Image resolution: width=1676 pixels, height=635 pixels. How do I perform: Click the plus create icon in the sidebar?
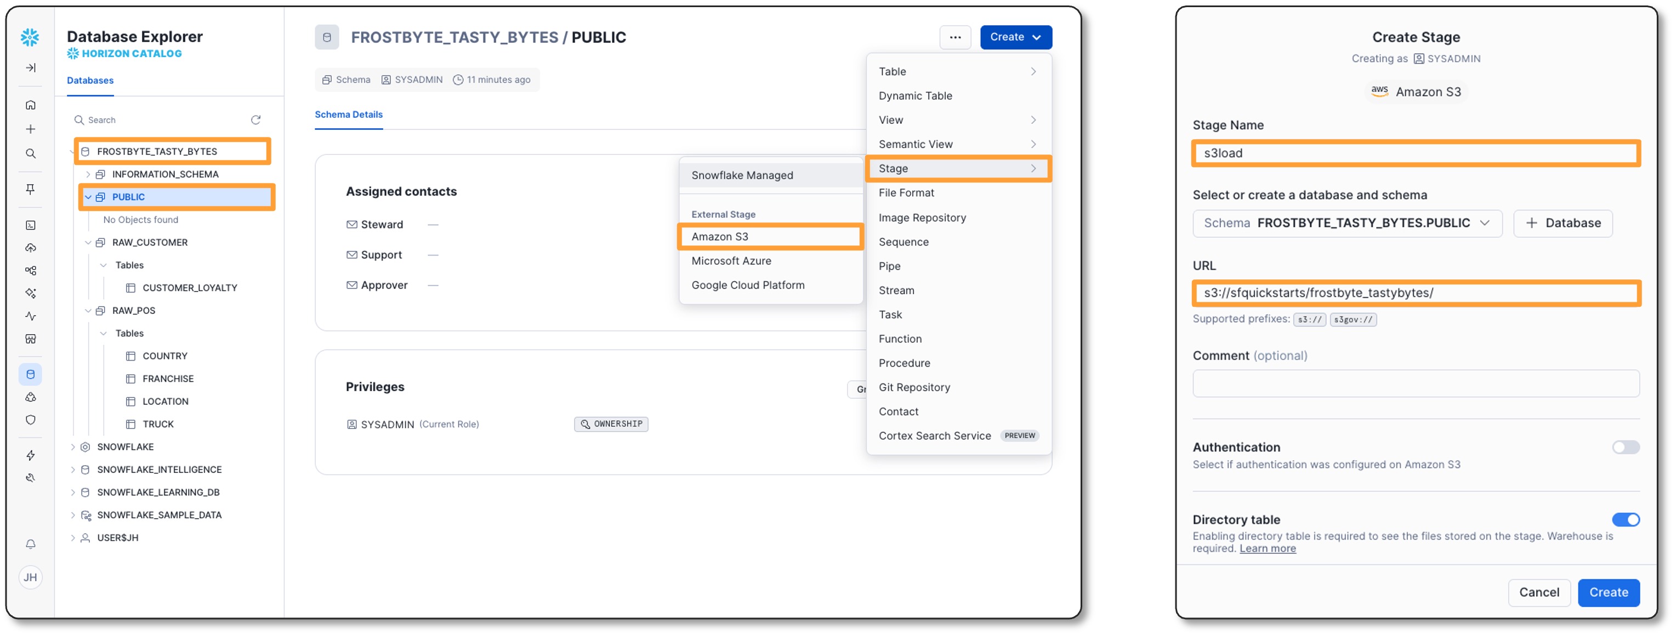pos(31,129)
